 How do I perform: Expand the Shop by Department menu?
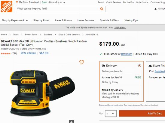[15, 20]
